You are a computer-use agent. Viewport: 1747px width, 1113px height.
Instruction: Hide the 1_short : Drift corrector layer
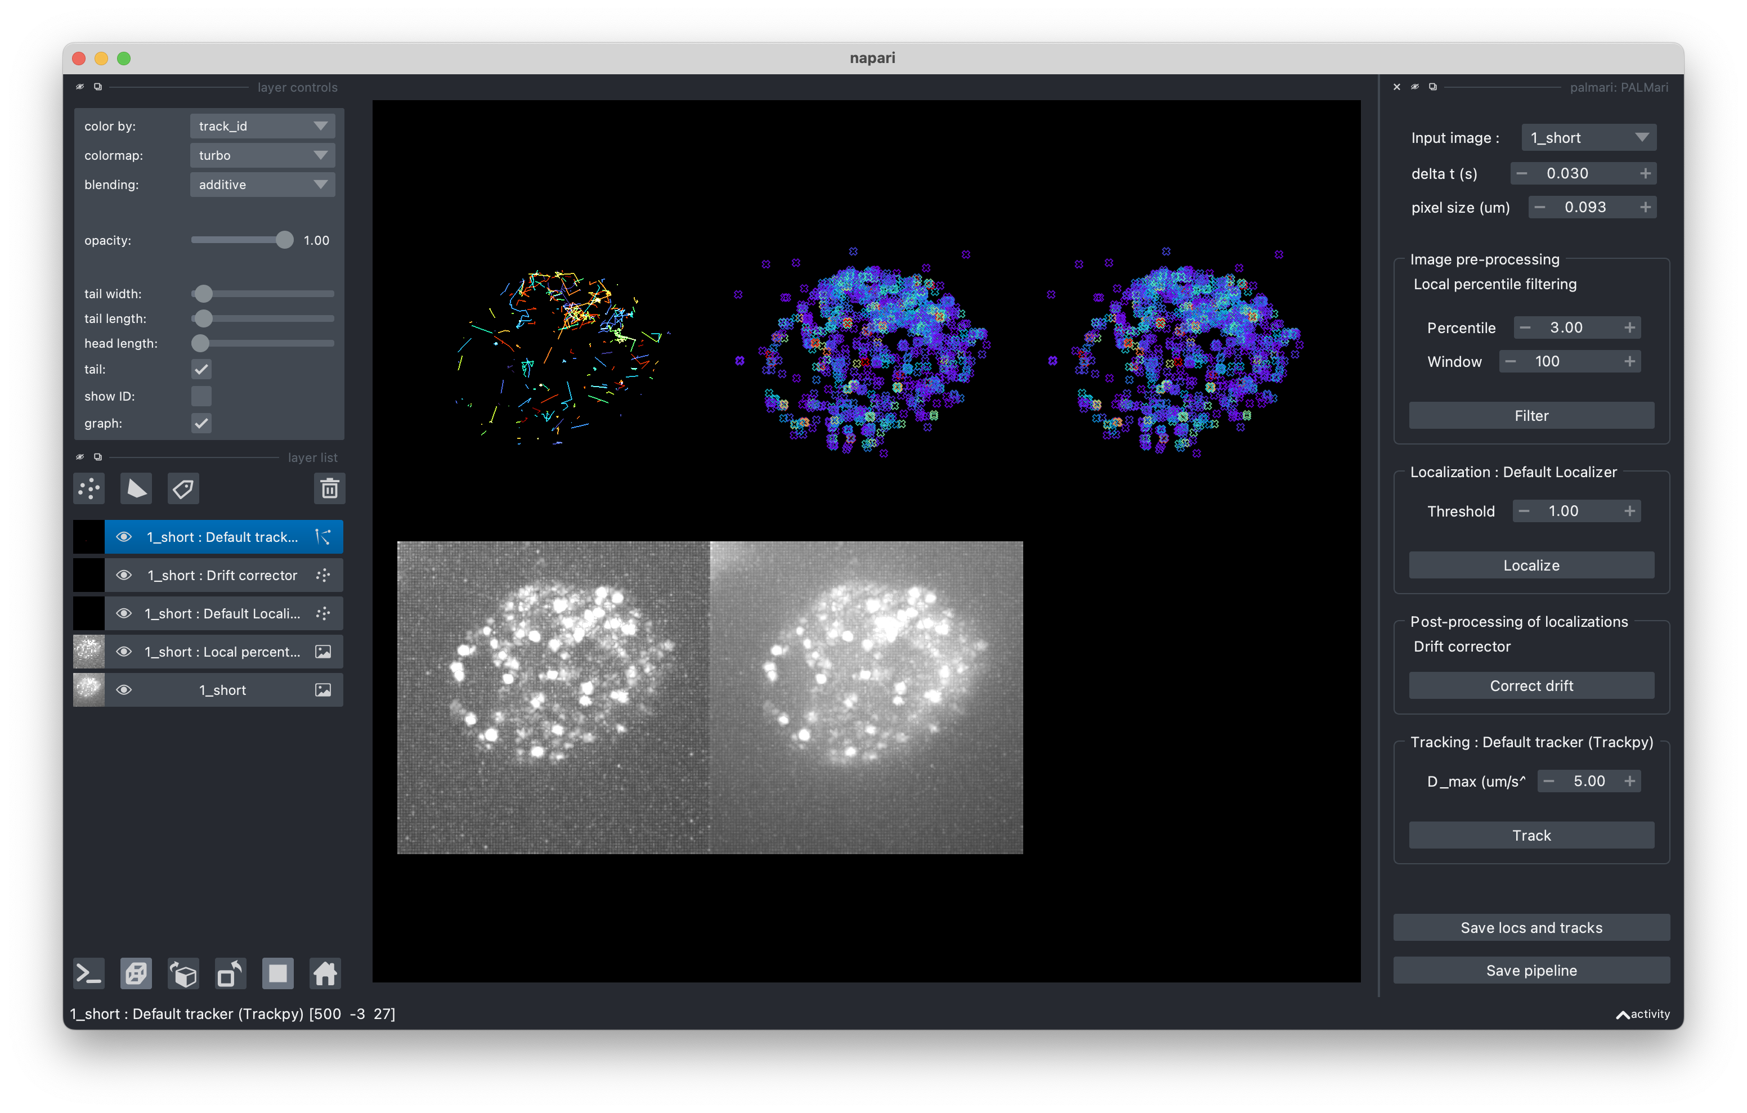(x=124, y=576)
